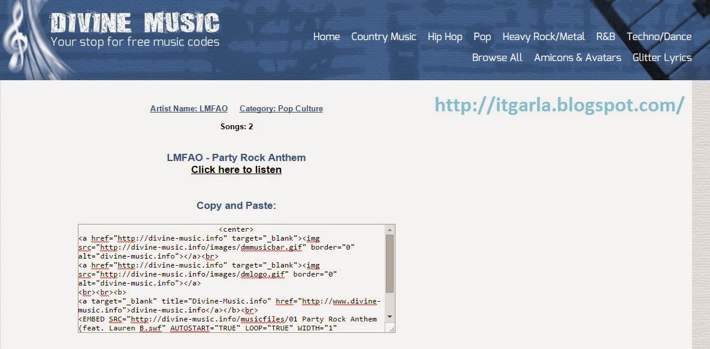Click the 'EMBED SRC' line in the code
710x349 pixels.
coord(228,319)
